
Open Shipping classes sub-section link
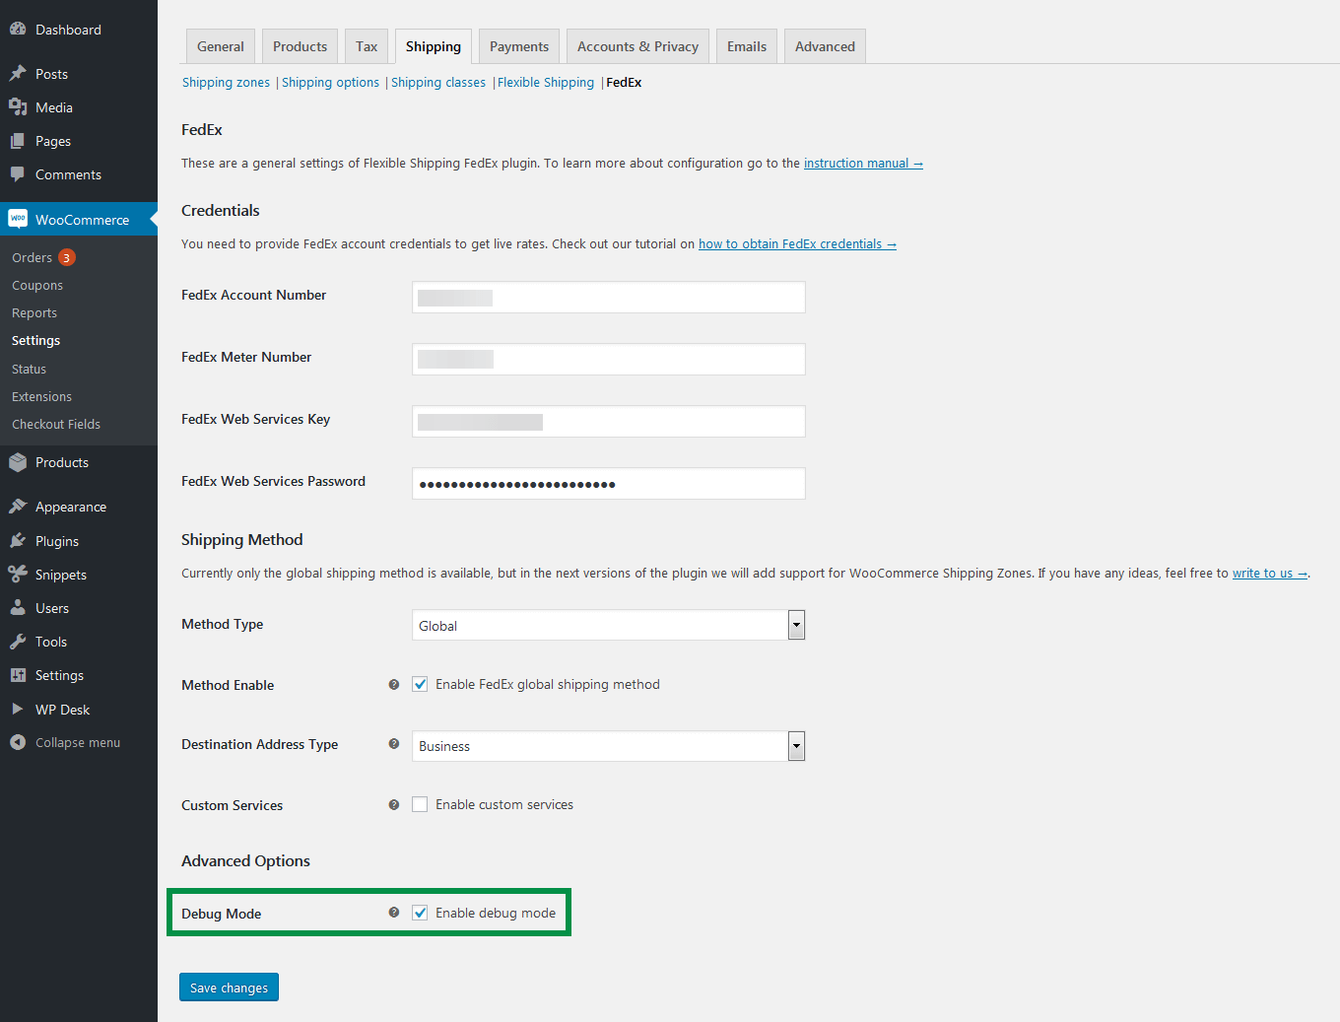438,82
